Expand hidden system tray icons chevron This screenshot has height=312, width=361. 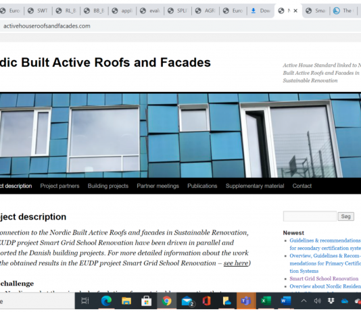(304, 301)
